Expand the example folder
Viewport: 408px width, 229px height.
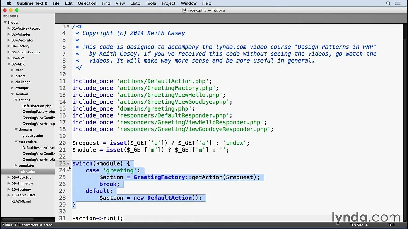12,88
